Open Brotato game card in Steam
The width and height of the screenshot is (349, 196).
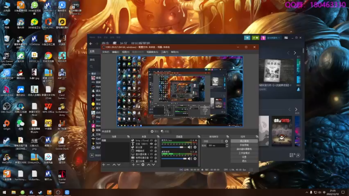point(281,131)
